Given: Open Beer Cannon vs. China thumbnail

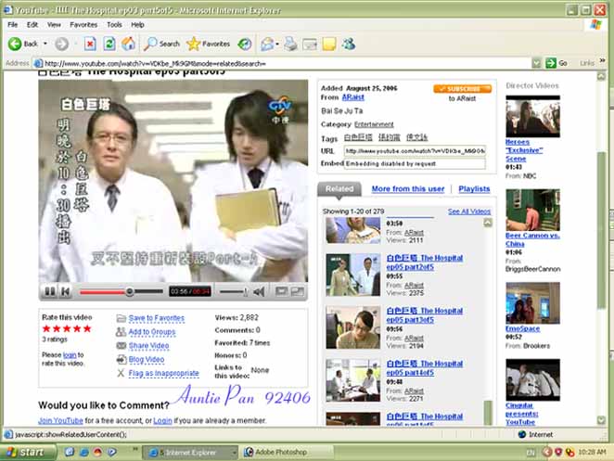Looking at the screenshot, I should coord(532,210).
